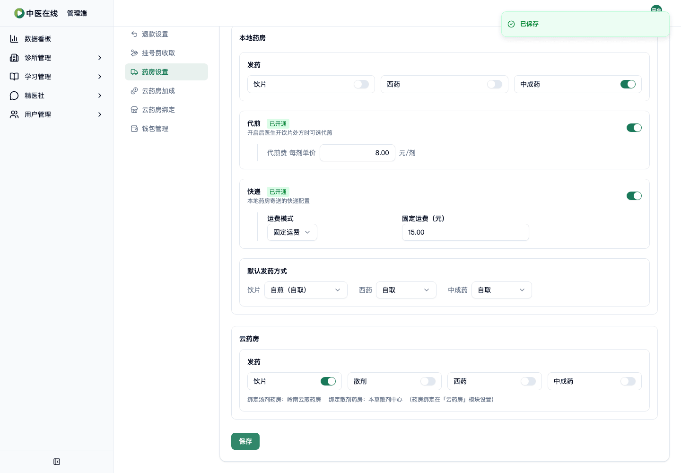The image size is (681, 473).
Task: Enable the cloud pharmacy 中成药 switch
Action: tap(628, 381)
